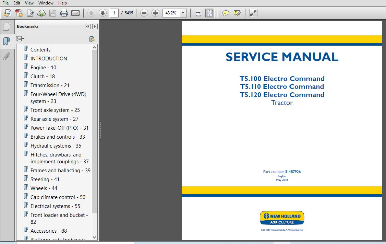Open the Page Thumbnails panel icon
Image resolution: width=386 pixels, height=244 pixels.
click(7, 27)
